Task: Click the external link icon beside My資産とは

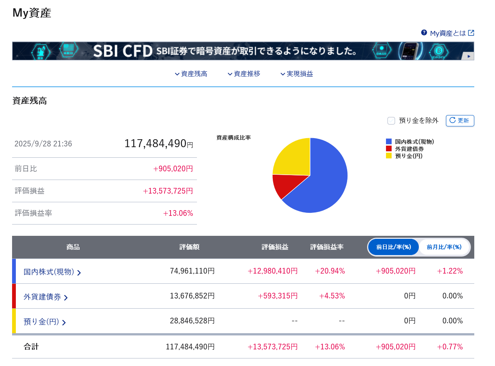Action: [x=471, y=33]
